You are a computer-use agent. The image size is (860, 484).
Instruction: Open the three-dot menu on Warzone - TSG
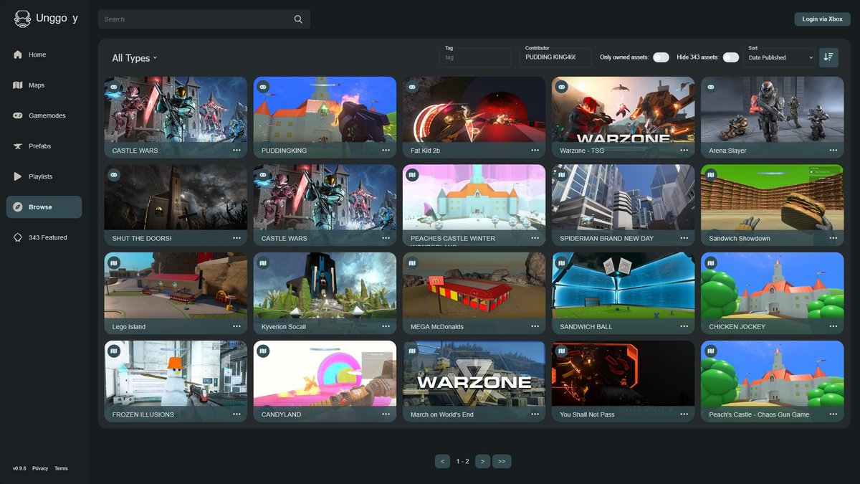(684, 151)
